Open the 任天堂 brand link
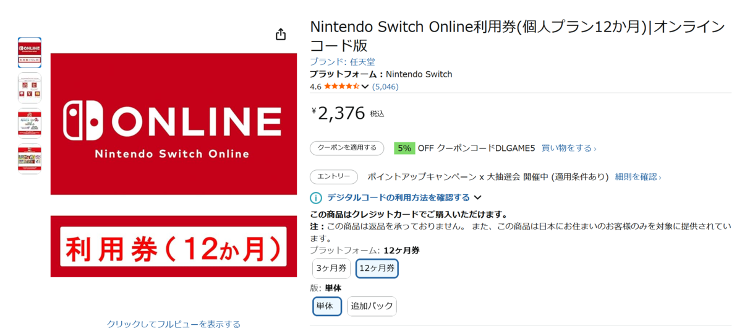742x331 pixels. coord(362,62)
